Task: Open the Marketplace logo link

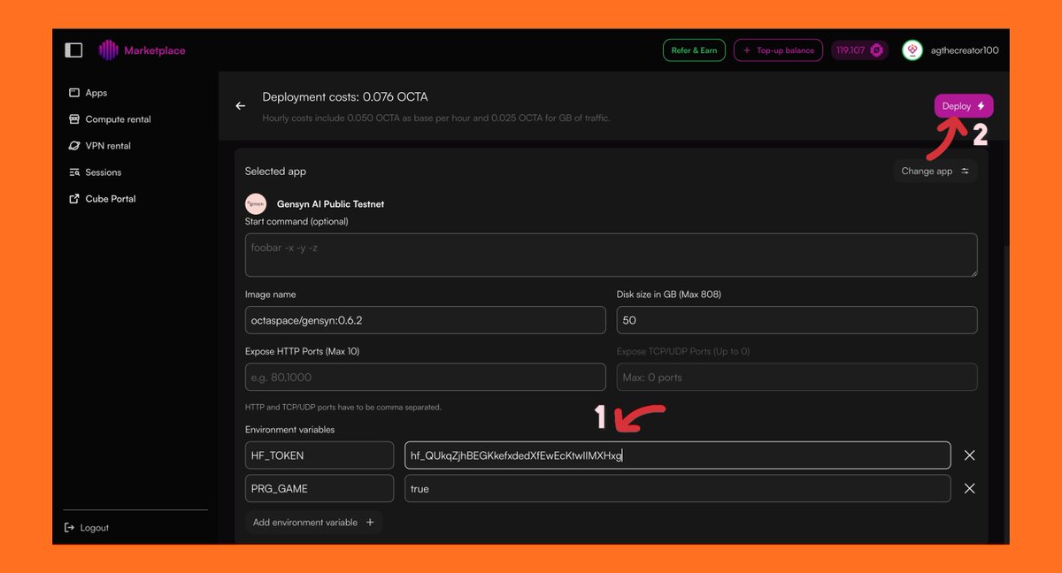Action: point(142,50)
